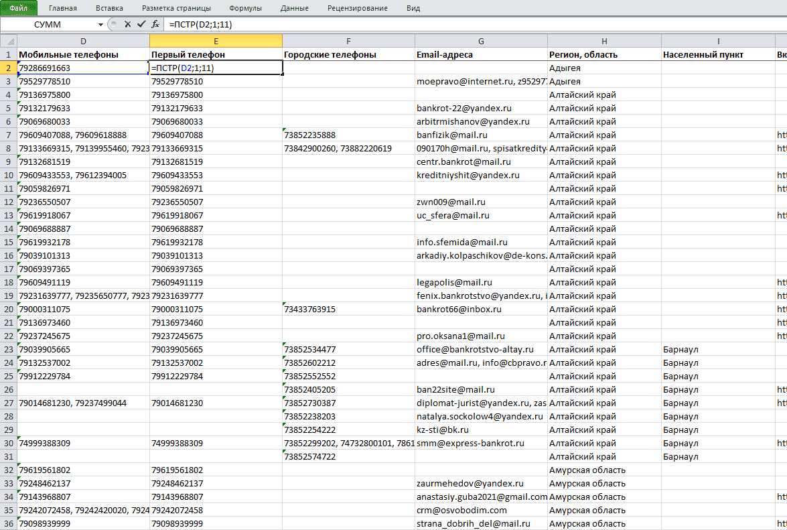
Task: Select row 2 header
Action: pos(9,68)
